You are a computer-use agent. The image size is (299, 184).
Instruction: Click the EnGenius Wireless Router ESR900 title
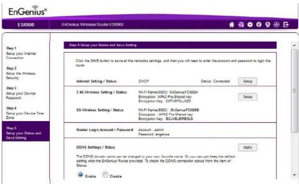click(93, 25)
